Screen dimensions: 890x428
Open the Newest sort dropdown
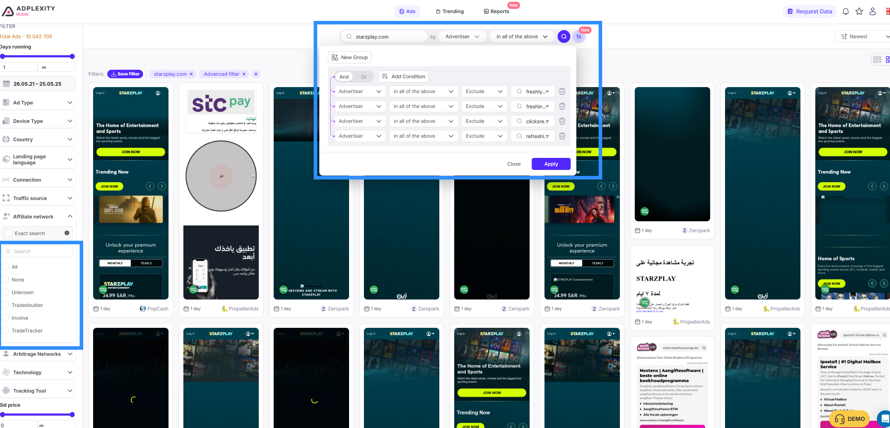point(863,36)
